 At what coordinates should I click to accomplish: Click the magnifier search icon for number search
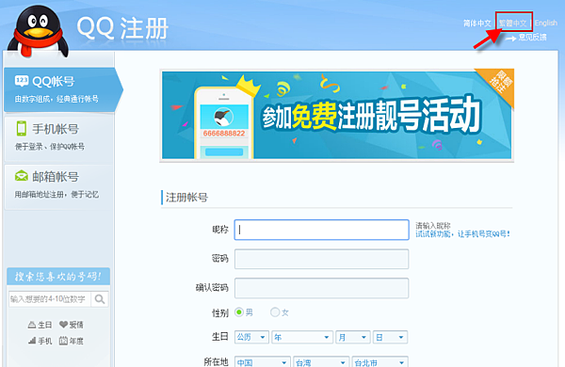(100, 299)
